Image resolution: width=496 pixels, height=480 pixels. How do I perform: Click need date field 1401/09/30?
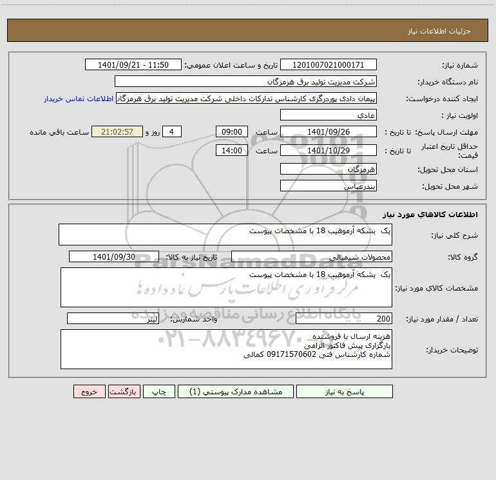[x=114, y=256]
